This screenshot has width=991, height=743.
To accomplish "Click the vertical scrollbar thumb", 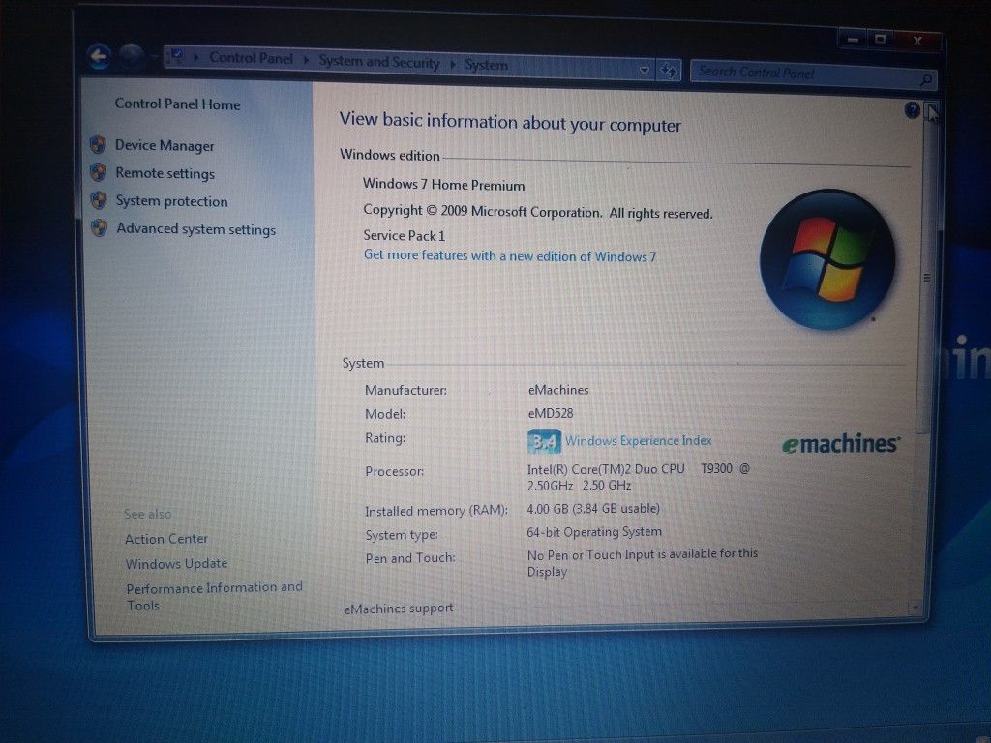I will click(x=926, y=278).
